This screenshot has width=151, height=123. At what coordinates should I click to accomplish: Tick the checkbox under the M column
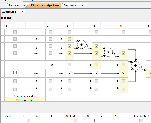[x=106, y=121]
